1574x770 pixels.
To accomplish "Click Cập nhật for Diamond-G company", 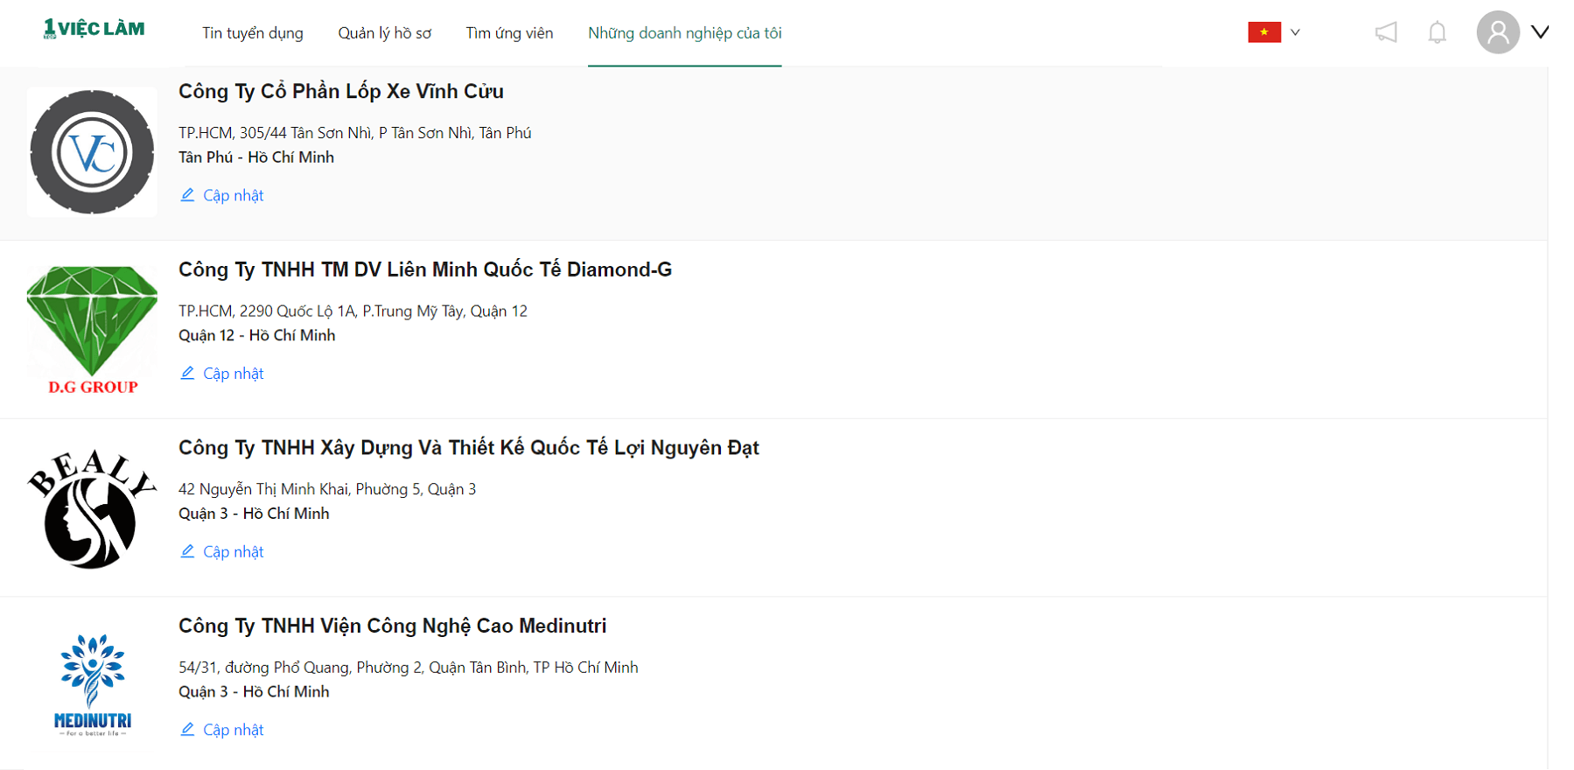I will point(233,374).
